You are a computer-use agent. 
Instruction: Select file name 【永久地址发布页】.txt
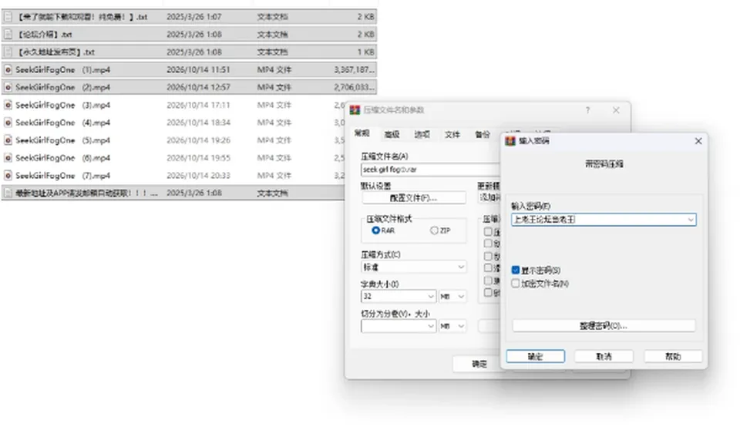(x=55, y=52)
